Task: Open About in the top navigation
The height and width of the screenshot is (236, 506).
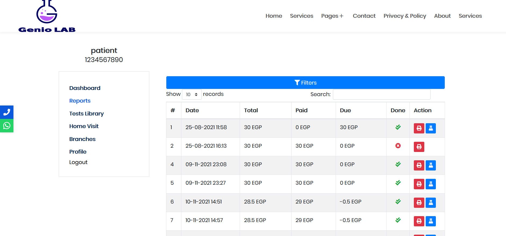Action: pyautogui.click(x=442, y=16)
